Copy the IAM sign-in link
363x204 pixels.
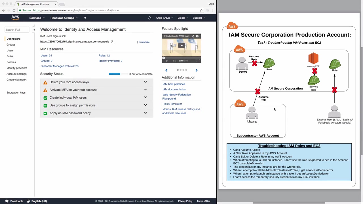pyautogui.click(x=113, y=42)
